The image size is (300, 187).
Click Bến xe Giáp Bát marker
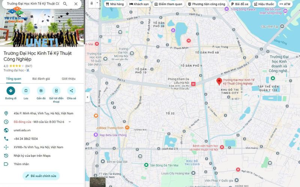tap(103, 162)
